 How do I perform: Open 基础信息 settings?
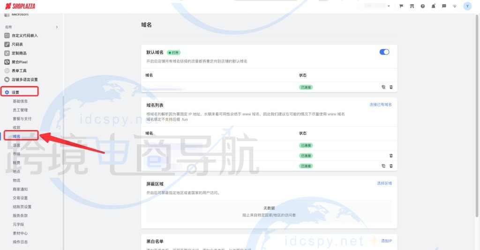click(20, 101)
